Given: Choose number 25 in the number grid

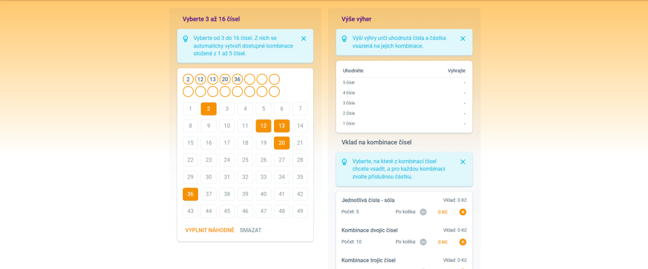Looking at the screenshot, I should (x=246, y=160).
